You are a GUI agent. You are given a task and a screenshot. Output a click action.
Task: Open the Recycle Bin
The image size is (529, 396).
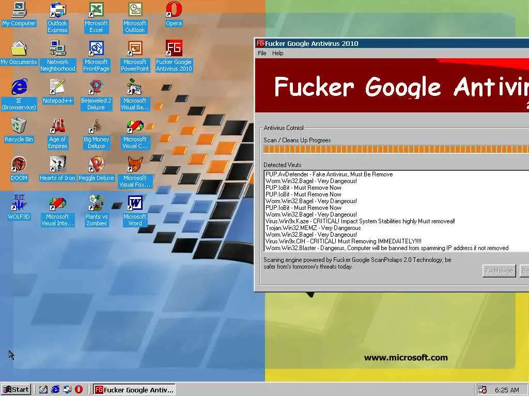pyautogui.click(x=19, y=130)
